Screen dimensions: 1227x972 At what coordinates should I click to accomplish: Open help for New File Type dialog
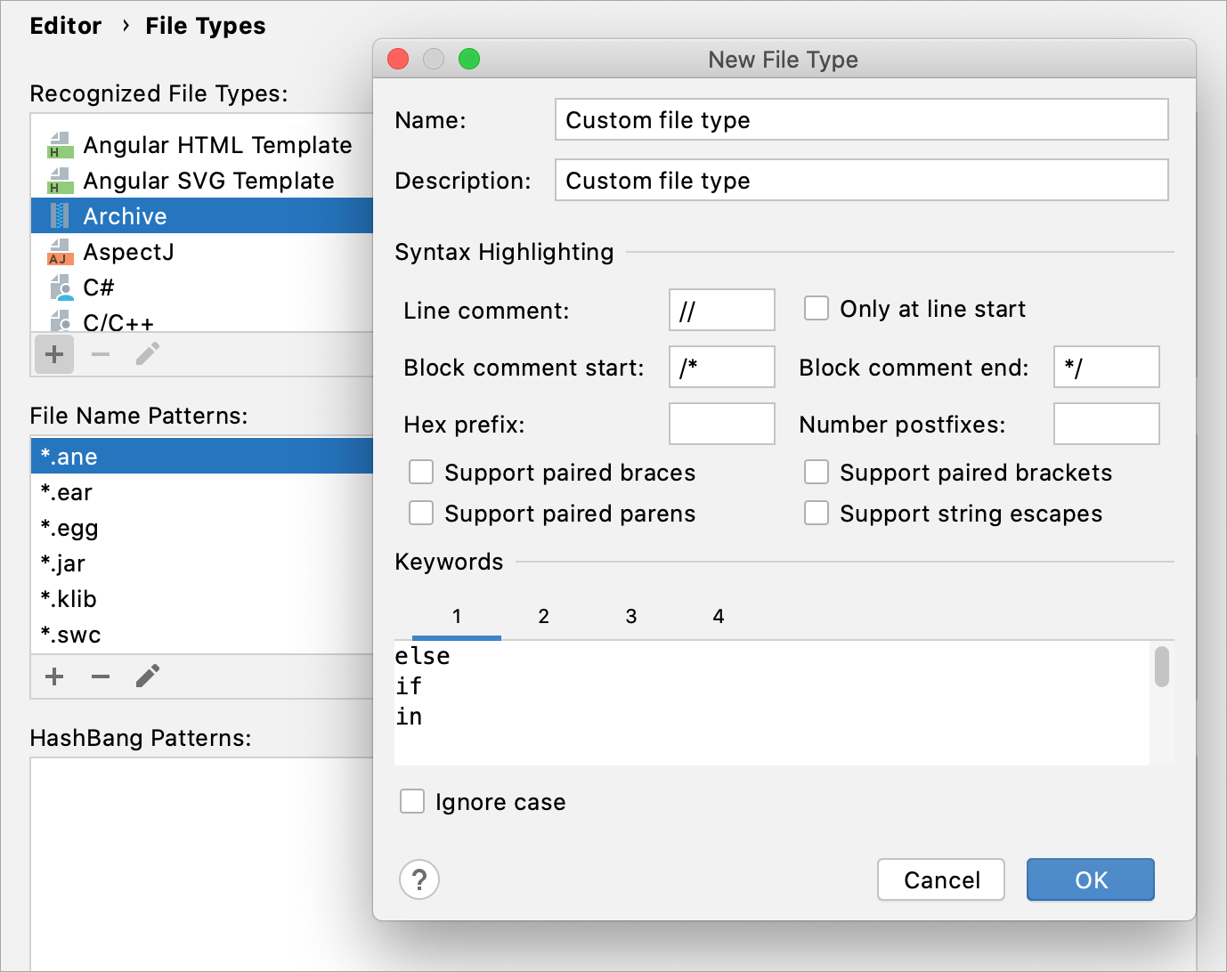pyautogui.click(x=419, y=879)
